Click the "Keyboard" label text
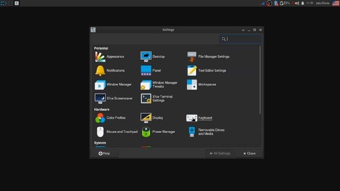Image resolution: width=340 pixels, height=191 pixels. [205, 118]
